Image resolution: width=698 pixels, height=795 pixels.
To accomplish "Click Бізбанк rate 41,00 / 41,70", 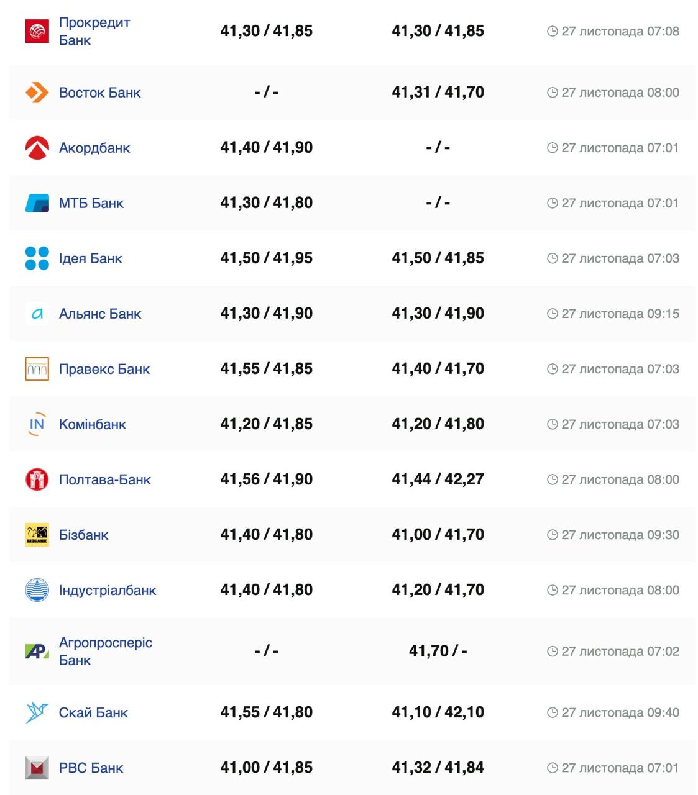I will [x=438, y=535].
